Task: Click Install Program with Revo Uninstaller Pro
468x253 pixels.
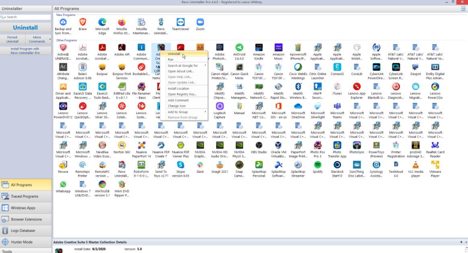Action: pyautogui.click(x=25, y=51)
